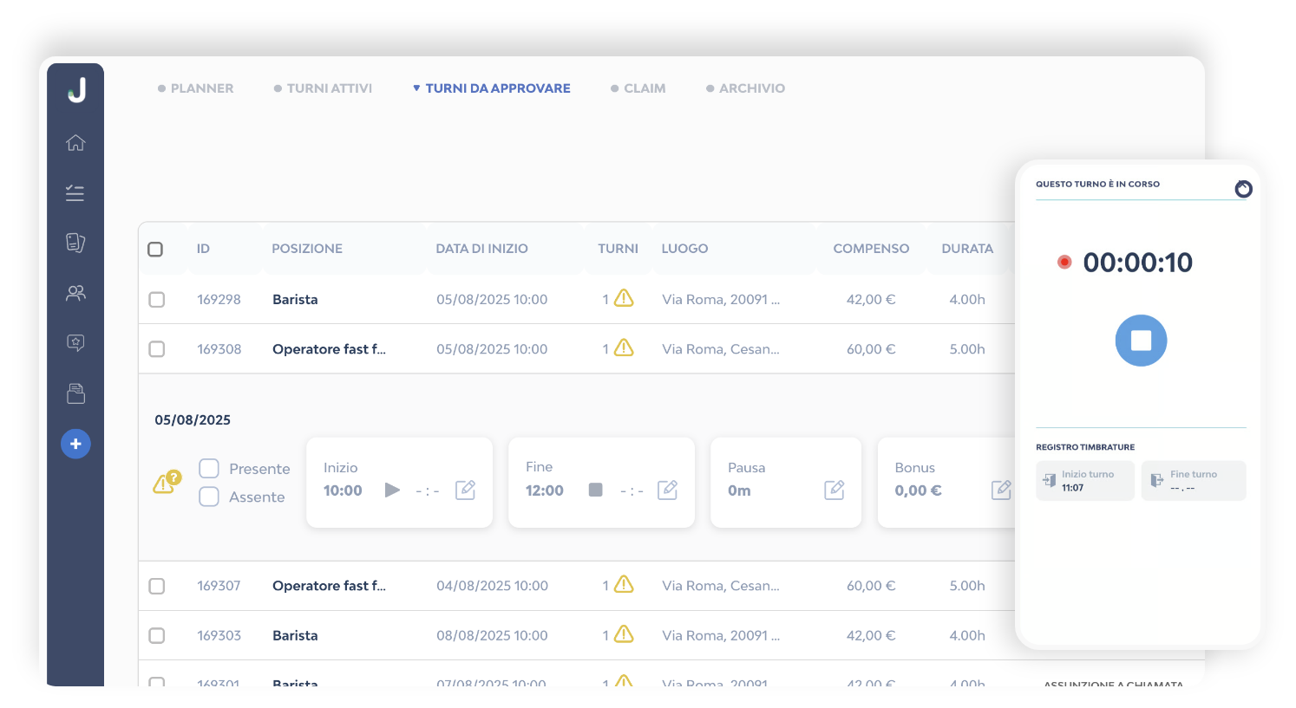Click the Fine turno entry box
This screenshot has height=708, width=1296.
(x=1194, y=481)
